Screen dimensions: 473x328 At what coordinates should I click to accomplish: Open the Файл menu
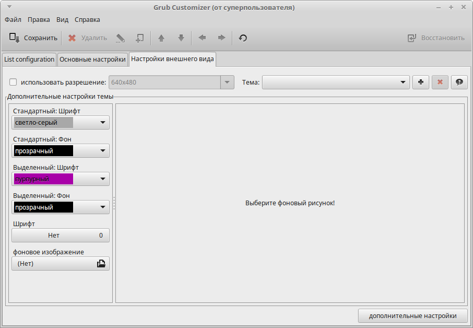tap(13, 20)
